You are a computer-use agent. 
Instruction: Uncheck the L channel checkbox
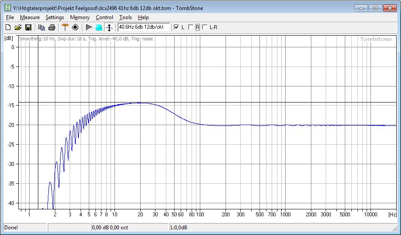tap(176, 27)
